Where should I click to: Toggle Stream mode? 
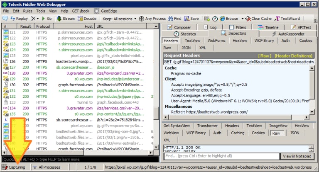pos(66,19)
